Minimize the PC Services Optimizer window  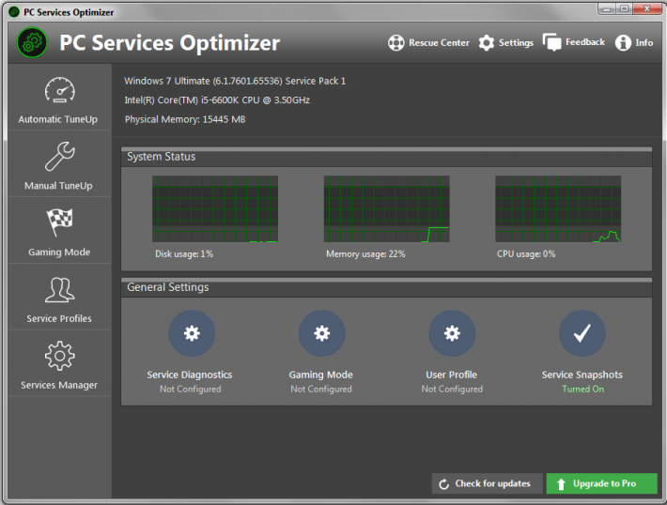(x=607, y=9)
